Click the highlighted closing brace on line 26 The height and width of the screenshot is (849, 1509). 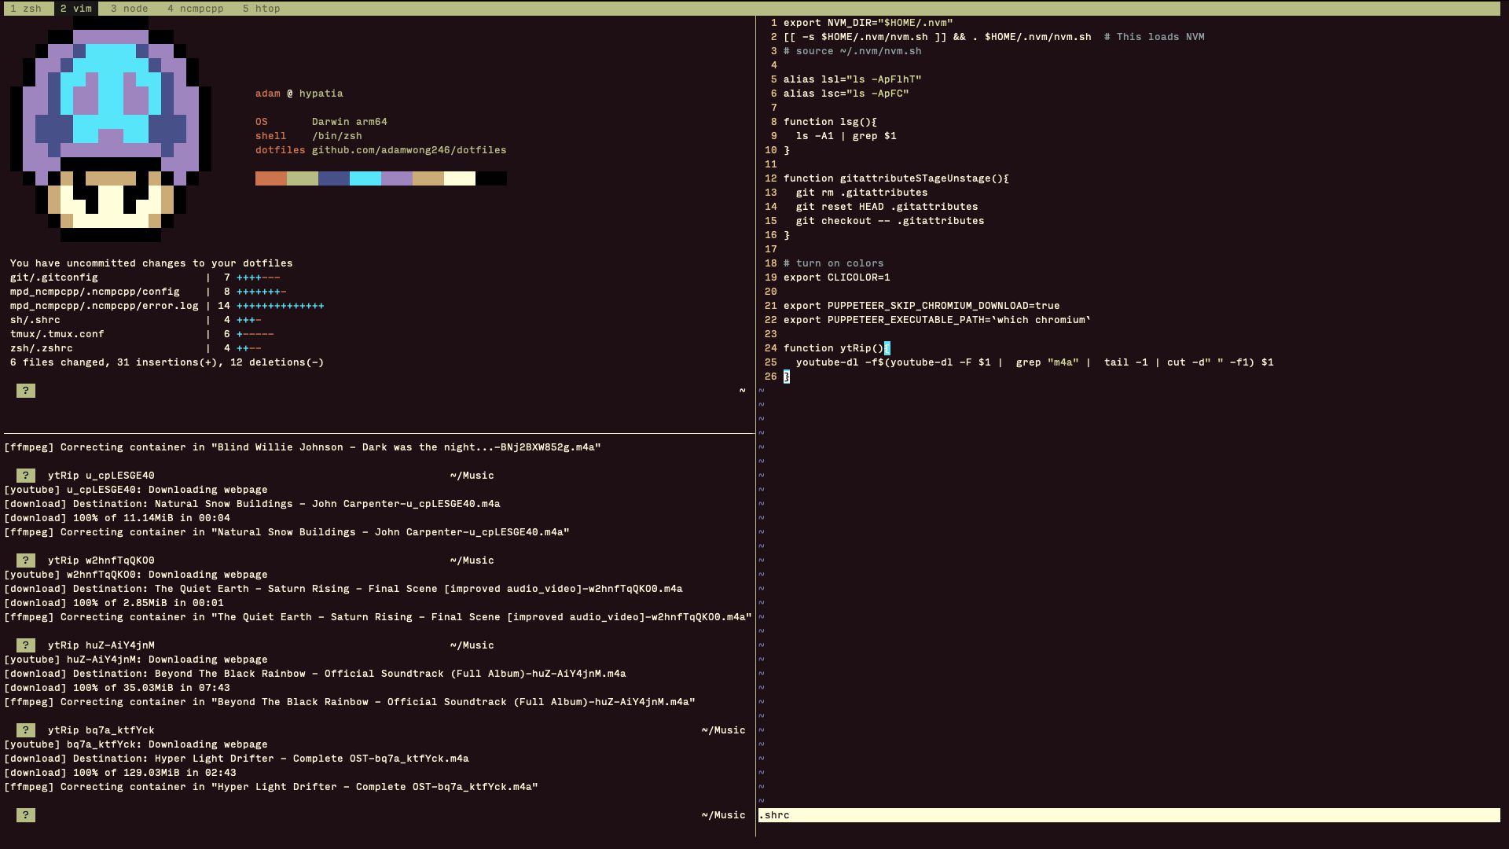787,377
